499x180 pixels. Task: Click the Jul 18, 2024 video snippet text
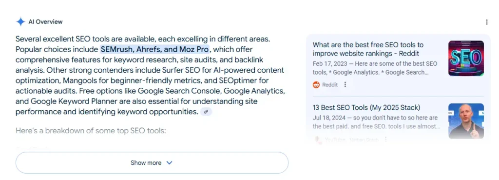tap(376, 122)
